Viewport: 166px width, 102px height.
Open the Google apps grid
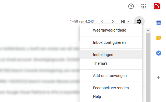click(x=144, y=6)
